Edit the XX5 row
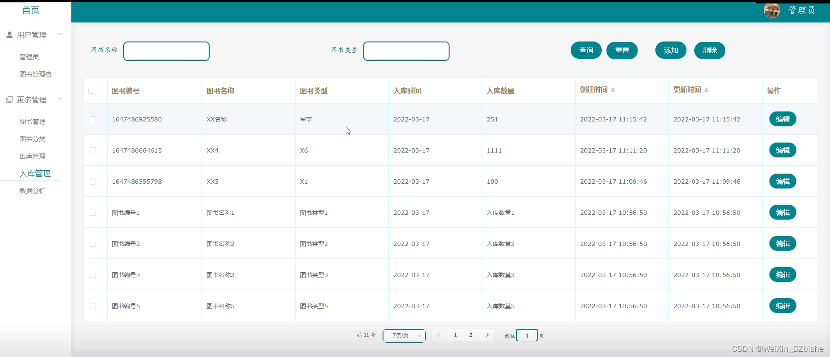The width and height of the screenshot is (830, 357). click(x=783, y=182)
